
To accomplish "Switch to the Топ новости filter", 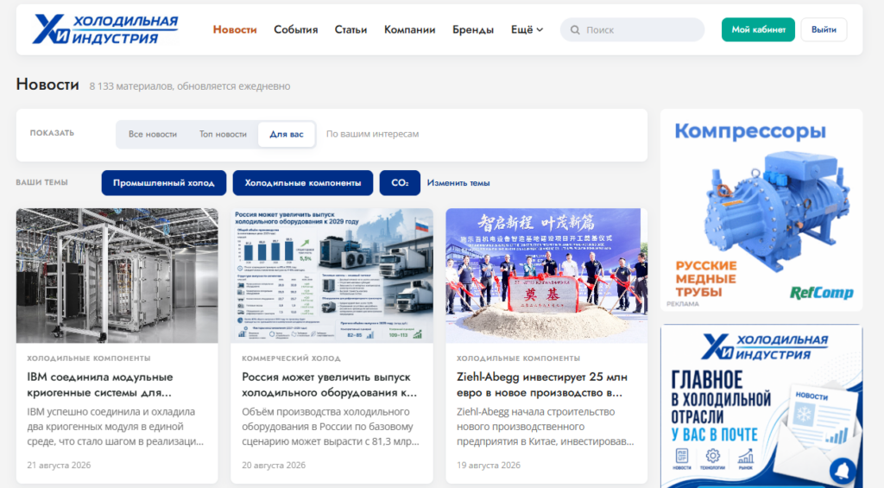I will 223,134.
